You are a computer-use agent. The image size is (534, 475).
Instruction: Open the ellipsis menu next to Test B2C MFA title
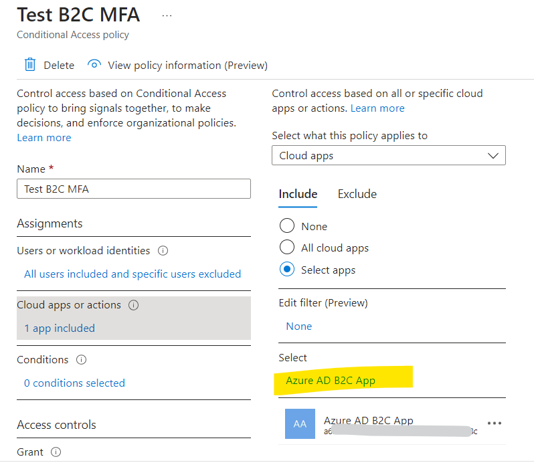pyautogui.click(x=167, y=15)
